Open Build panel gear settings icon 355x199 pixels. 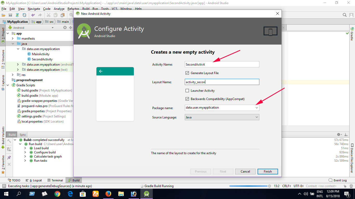pos(339,134)
